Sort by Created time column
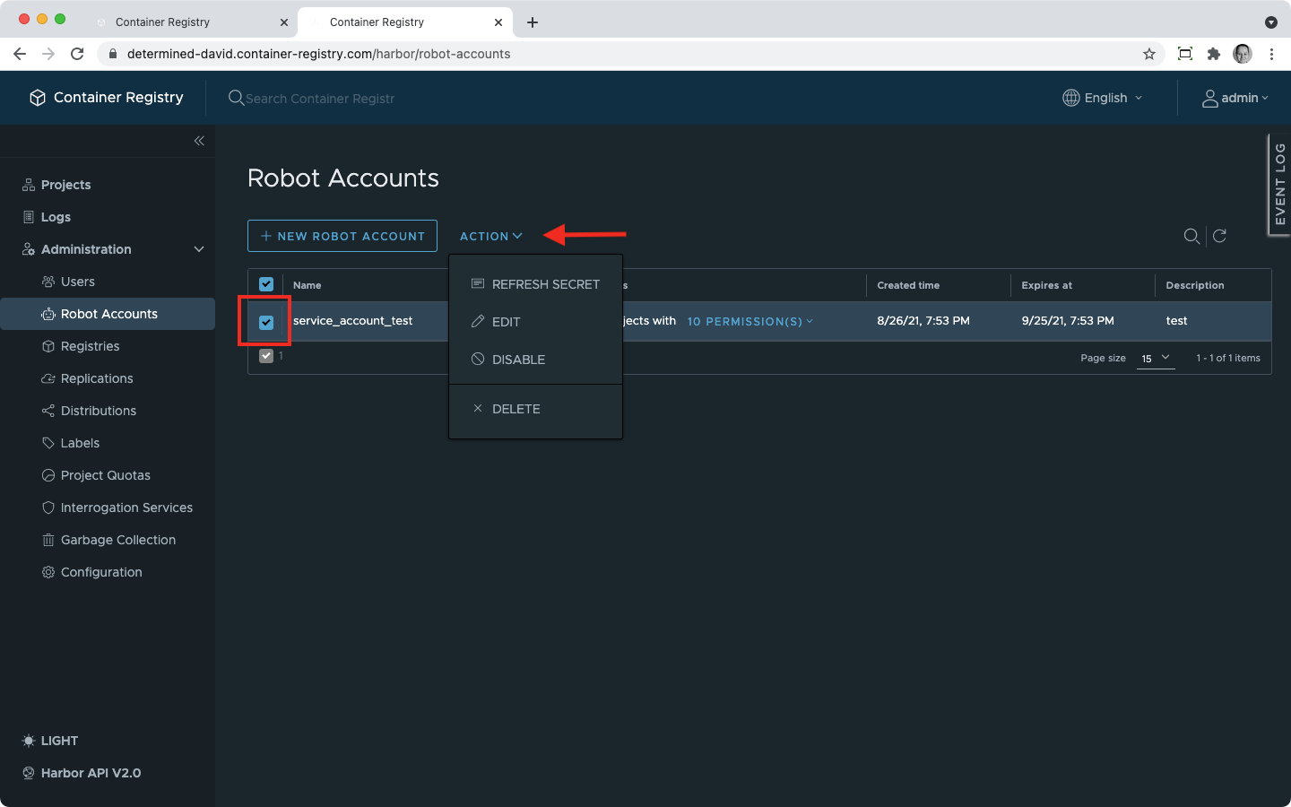 tap(908, 285)
